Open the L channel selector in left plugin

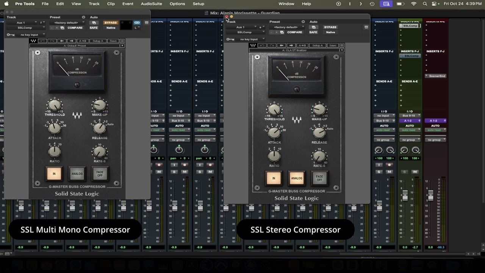[x=137, y=28]
